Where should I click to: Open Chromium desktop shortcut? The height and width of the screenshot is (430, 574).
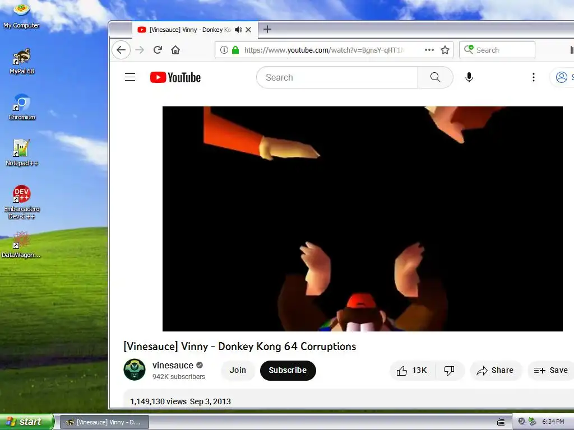pyautogui.click(x=22, y=107)
